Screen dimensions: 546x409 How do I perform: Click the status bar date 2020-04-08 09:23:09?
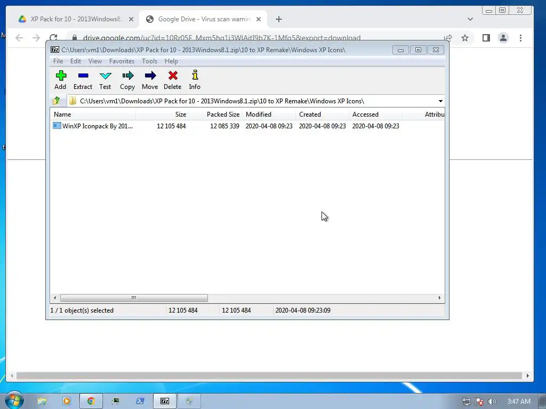[303, 310]
